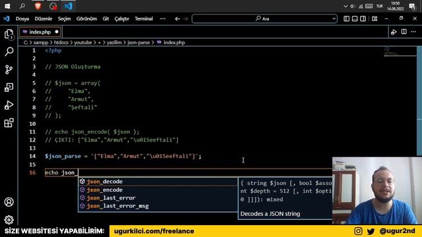422x237 pixels.
Task: Go forward with the right arrow
Action: pyautogui.click(x=186, y=19)
